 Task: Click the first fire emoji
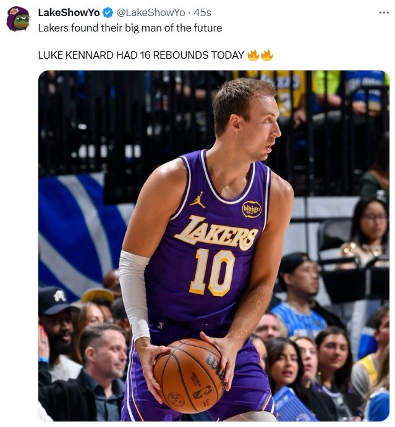pos(253,55)
